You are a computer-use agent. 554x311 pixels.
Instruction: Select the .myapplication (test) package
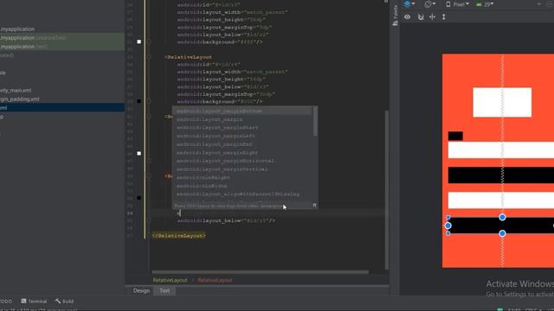pos(23,47)
